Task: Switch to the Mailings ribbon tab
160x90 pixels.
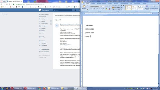Action: (x=116, y=3)
